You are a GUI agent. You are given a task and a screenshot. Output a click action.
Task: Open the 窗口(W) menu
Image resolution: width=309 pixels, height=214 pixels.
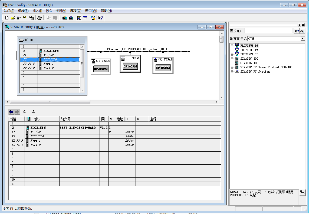point(91,11)
